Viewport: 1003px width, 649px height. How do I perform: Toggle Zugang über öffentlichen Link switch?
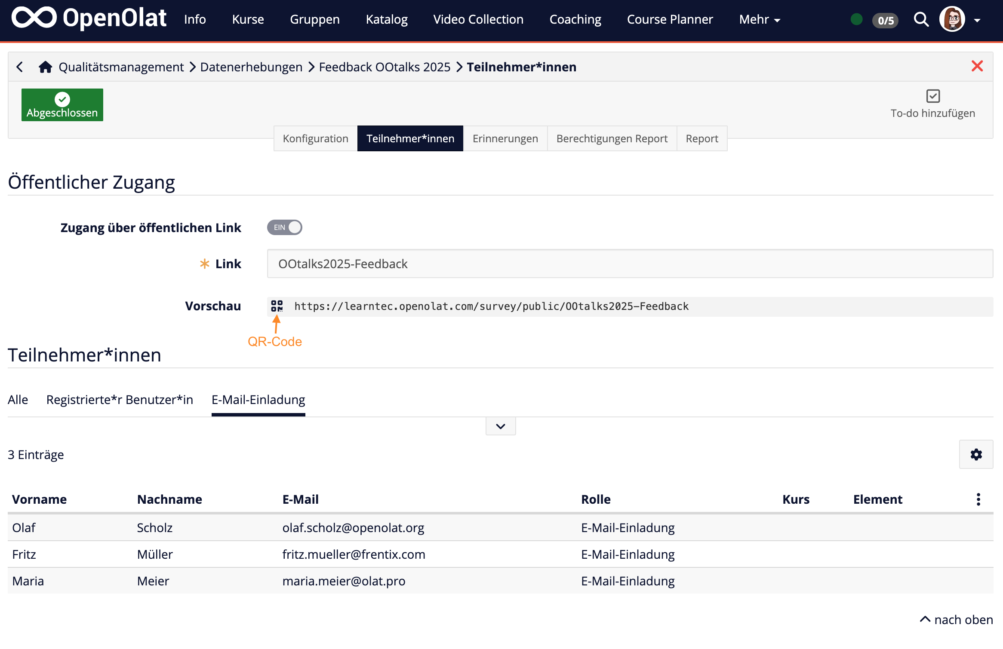pyautogui.click(x=285, y=227)
